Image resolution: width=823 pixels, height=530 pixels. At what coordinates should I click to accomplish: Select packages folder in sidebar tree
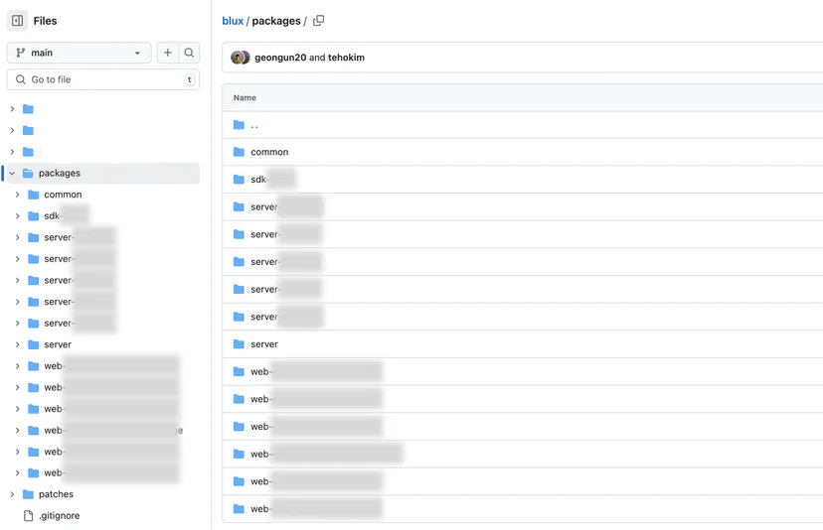click(x=60, y=173)
